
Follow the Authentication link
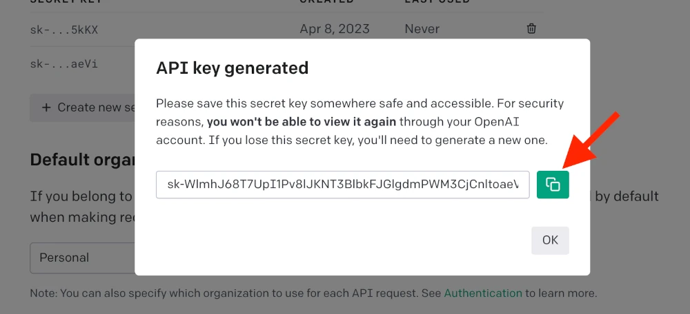point(483,293)
